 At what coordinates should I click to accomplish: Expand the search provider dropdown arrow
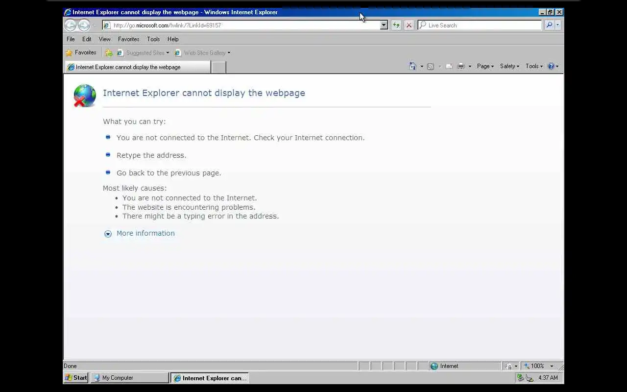click(558, 25)
